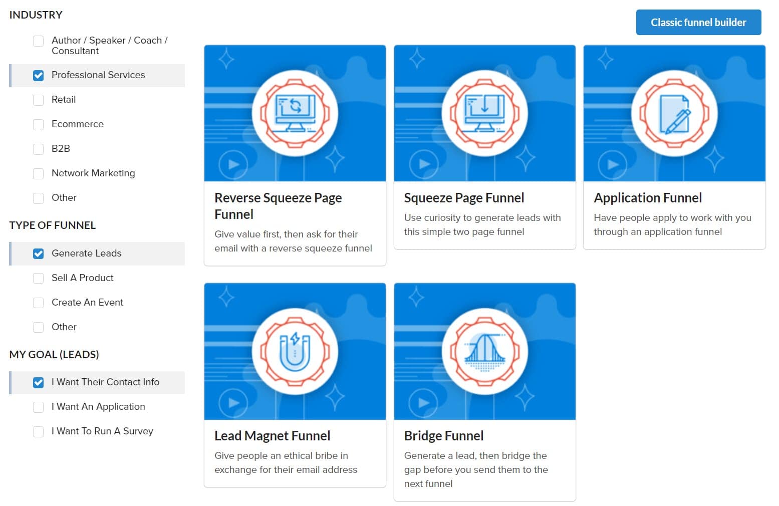
Task: Enable the Ecommerce checkbox
Action: (39, 125)
